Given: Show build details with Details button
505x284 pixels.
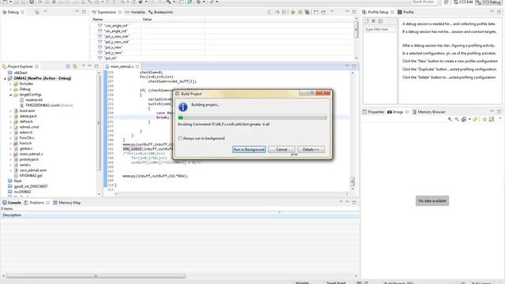Looking at the screenshot, I should coord(310,149).
